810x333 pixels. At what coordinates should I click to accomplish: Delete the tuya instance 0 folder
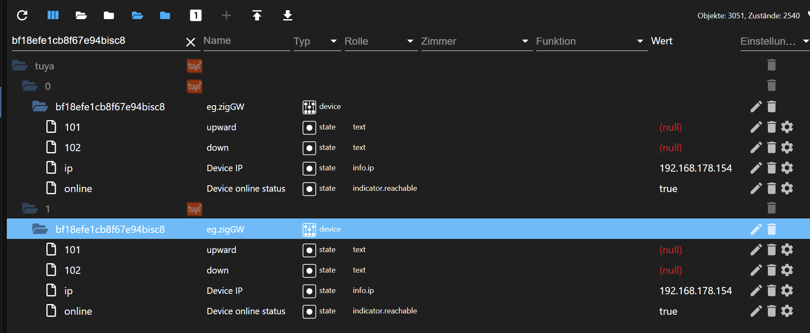[772, 86]
